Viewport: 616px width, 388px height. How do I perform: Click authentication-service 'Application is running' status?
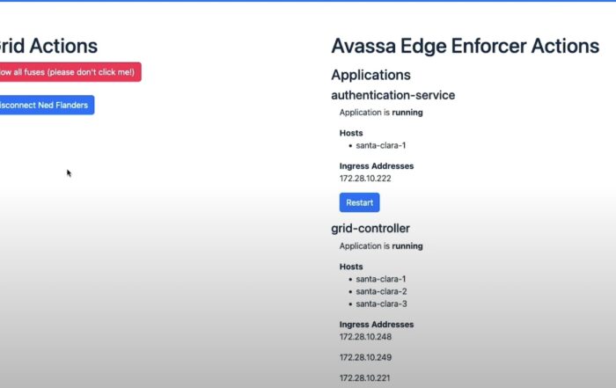click(x=381, y=113)
